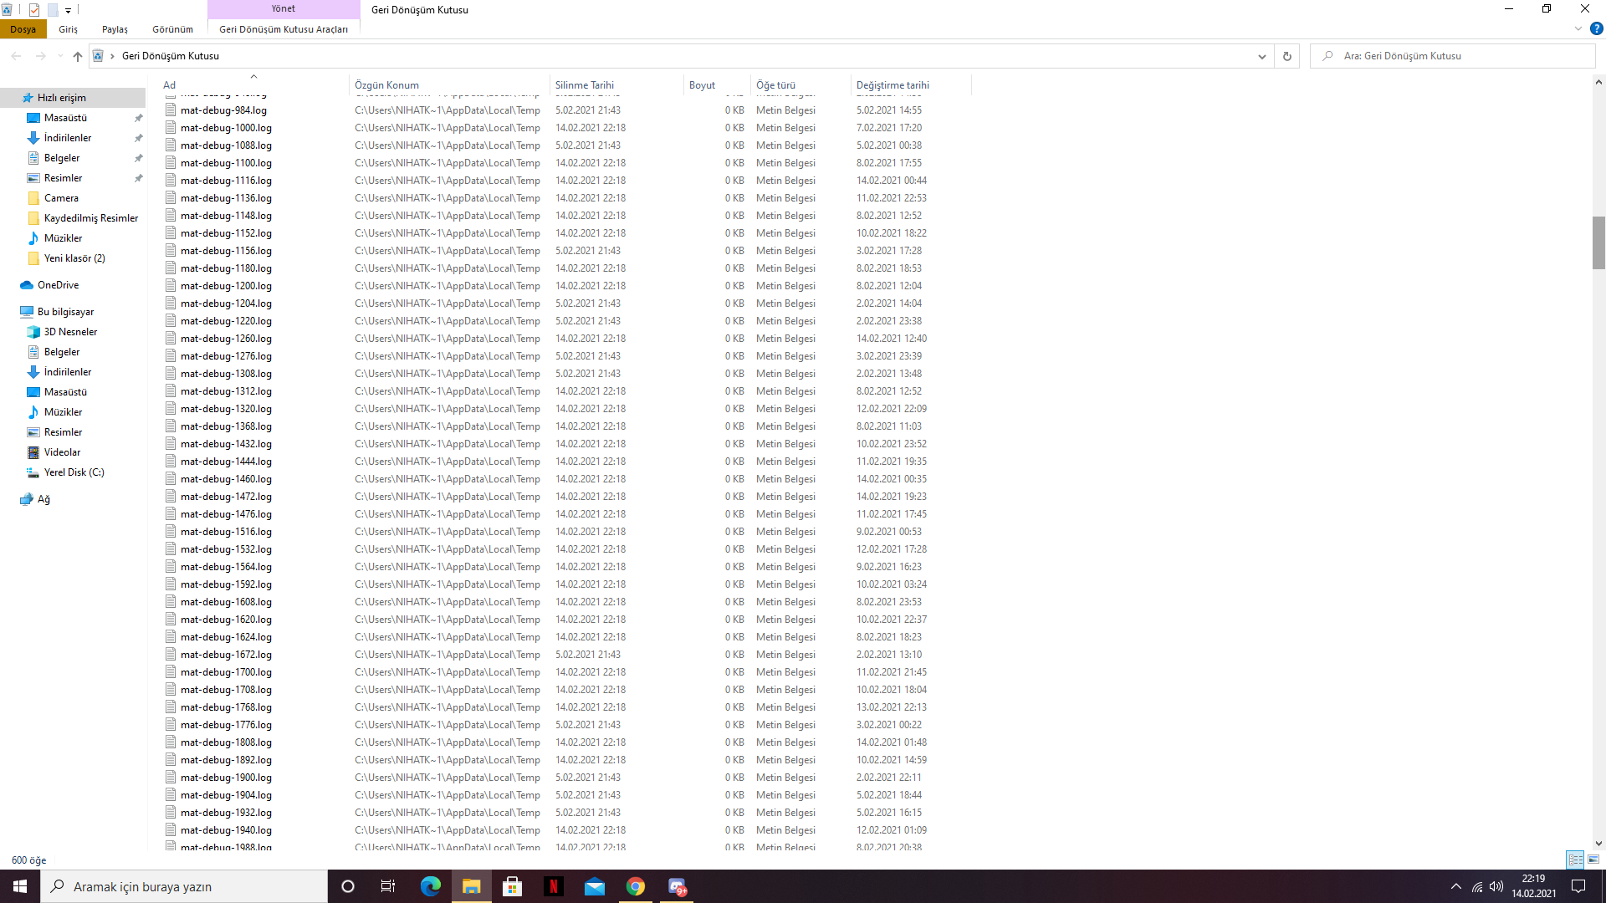The height and width of the screenshot is (903, 1606).
Task: Sort by Silinme Tarihi column header
Action: coord(585,85)
